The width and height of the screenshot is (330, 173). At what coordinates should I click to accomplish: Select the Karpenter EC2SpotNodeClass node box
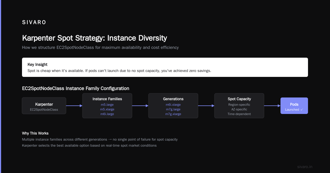(44, 106)
